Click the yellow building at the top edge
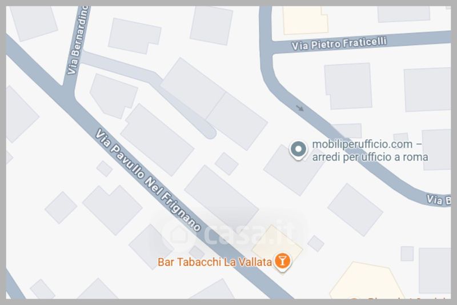The width and height of the screenshot is (457, 305). pos(306,20)
